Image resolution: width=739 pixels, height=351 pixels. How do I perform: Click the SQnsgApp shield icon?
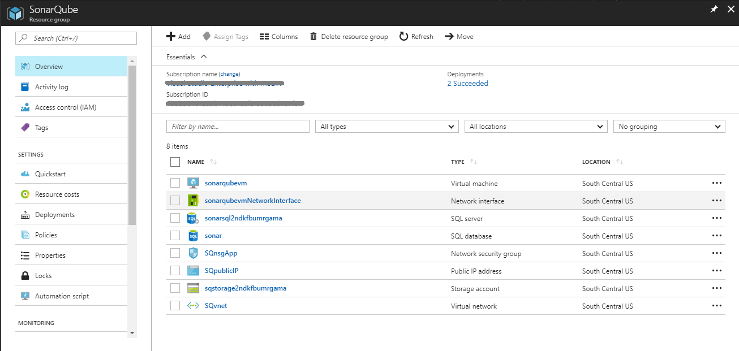click(194, 253)
